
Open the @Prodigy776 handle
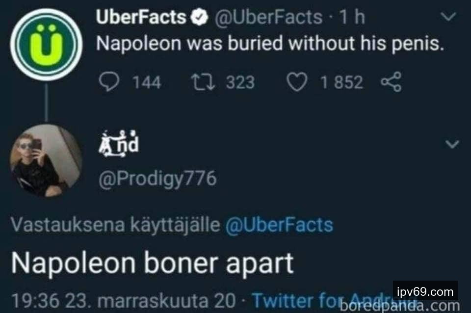click(157, 179)
